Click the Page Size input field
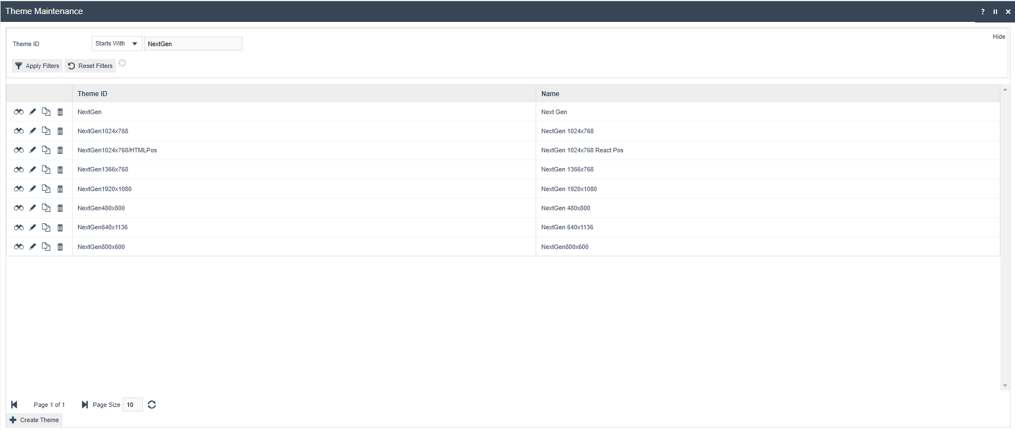Viewport: 1015px width, 430px height. (132, 405)
